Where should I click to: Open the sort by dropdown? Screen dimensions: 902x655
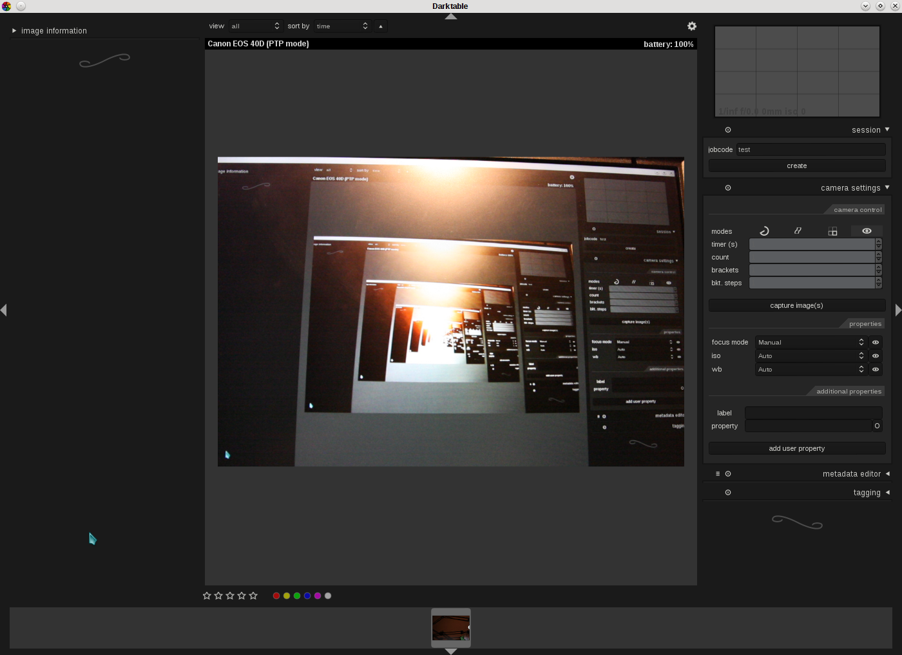[342, 26]
